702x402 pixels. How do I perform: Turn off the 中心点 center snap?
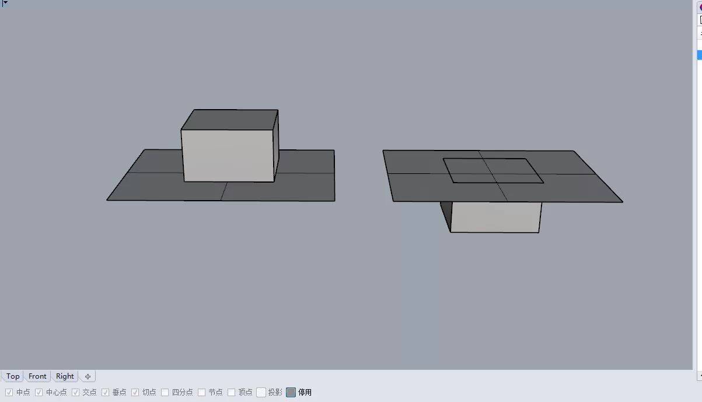(38, 391)
